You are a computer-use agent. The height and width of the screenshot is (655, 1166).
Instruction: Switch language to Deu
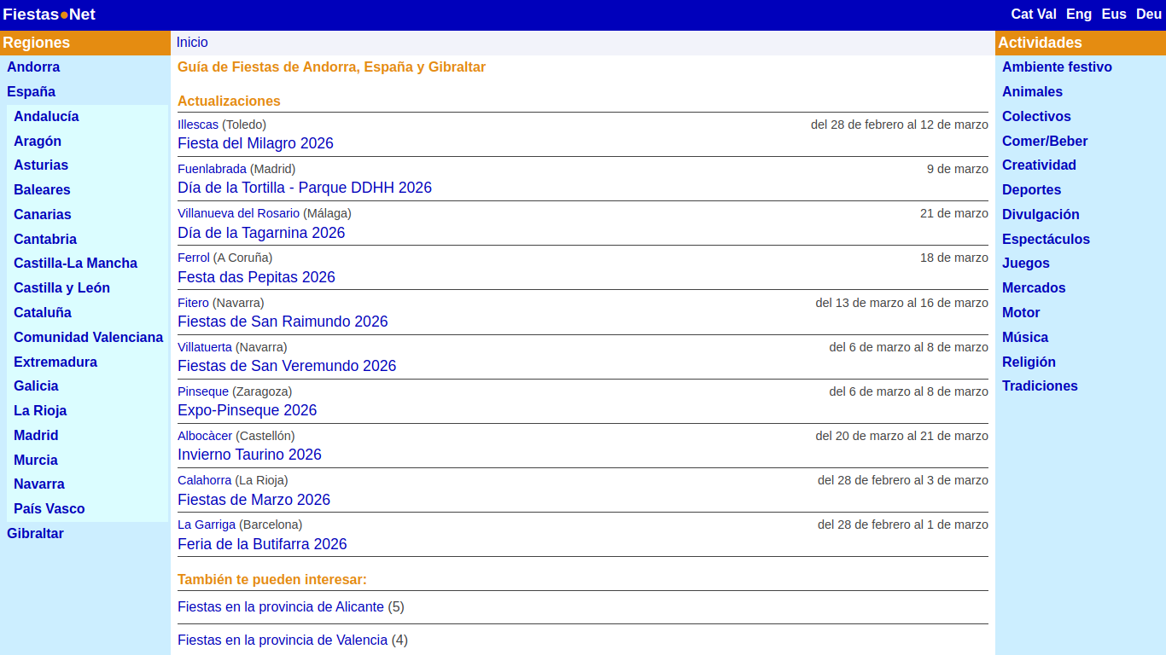tap(1149, 14)
